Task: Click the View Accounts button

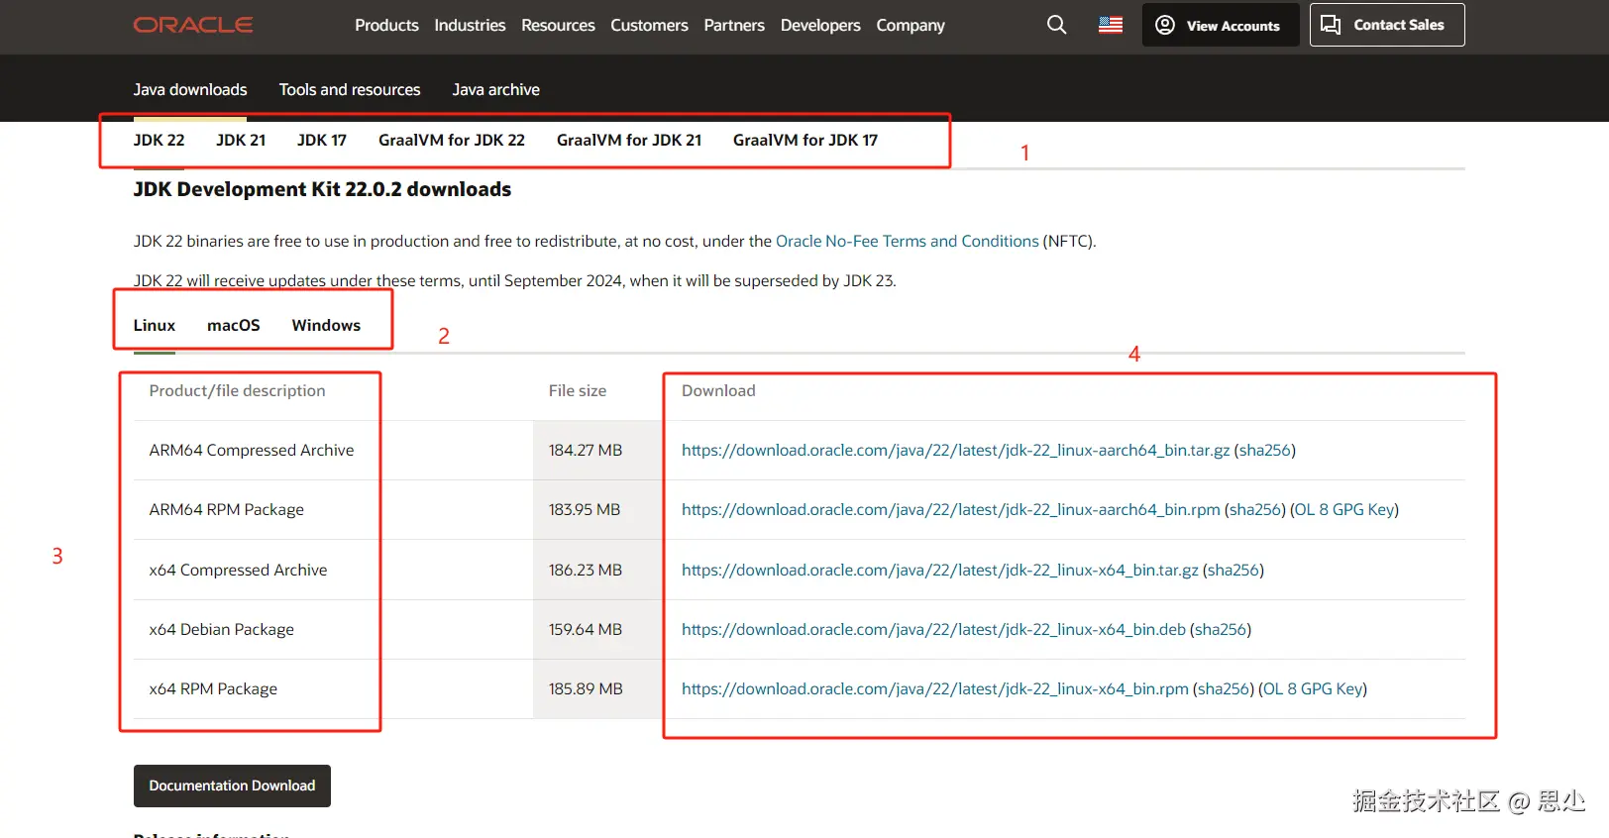Action: point(1221,25)
